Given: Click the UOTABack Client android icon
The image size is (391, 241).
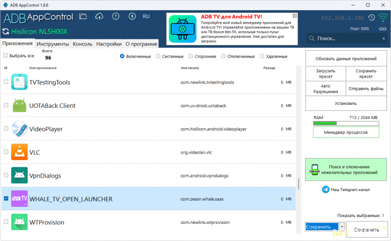Looking at the screenshot, I should click(20, 105).
